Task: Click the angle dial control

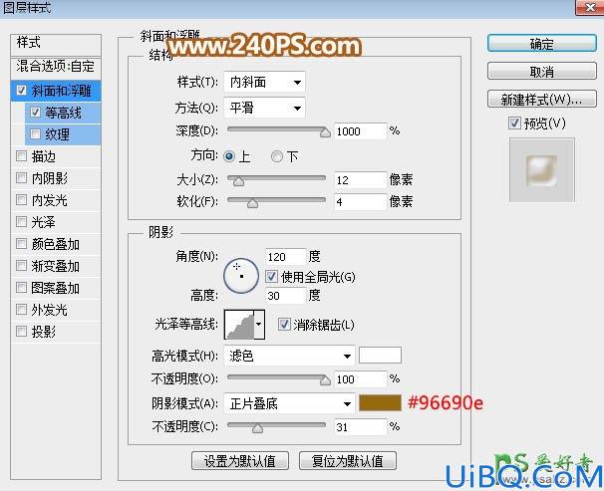Action: tap(241, 276)
